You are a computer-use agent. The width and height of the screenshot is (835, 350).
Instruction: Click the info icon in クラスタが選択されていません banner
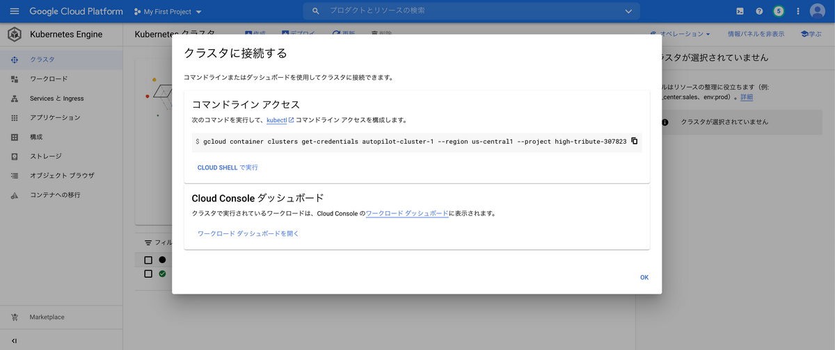click(x=665, y=122)
